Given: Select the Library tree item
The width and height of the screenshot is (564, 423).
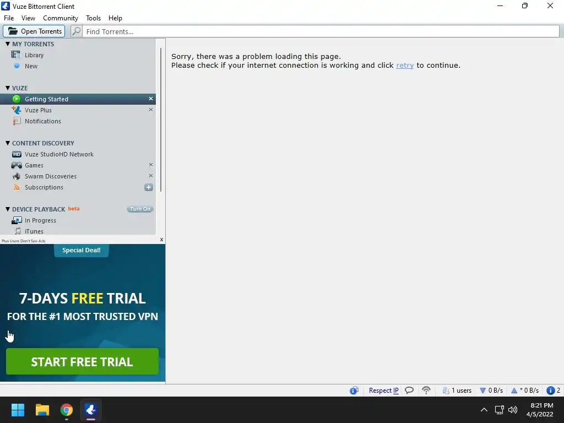Looking at the screenshot, I should (78, 55).
